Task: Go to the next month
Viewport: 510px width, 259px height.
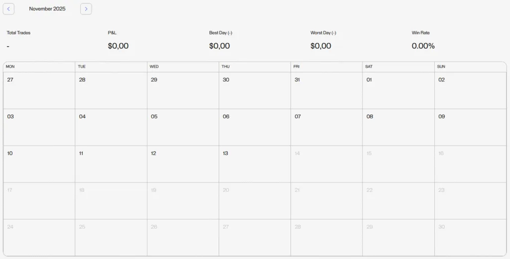Action: [86, 9]
